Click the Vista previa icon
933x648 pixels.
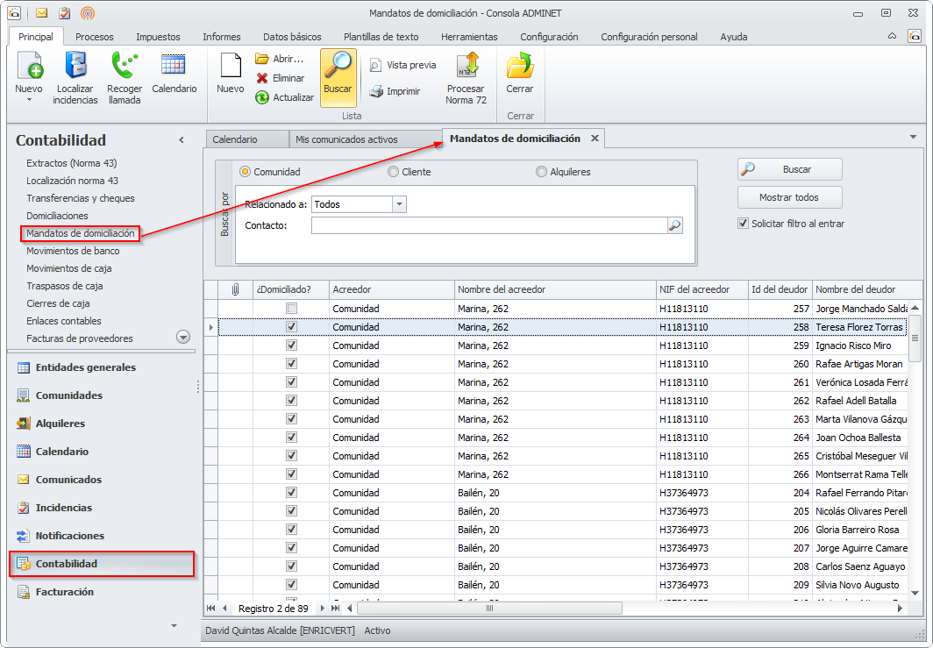[x=376, y=65]
